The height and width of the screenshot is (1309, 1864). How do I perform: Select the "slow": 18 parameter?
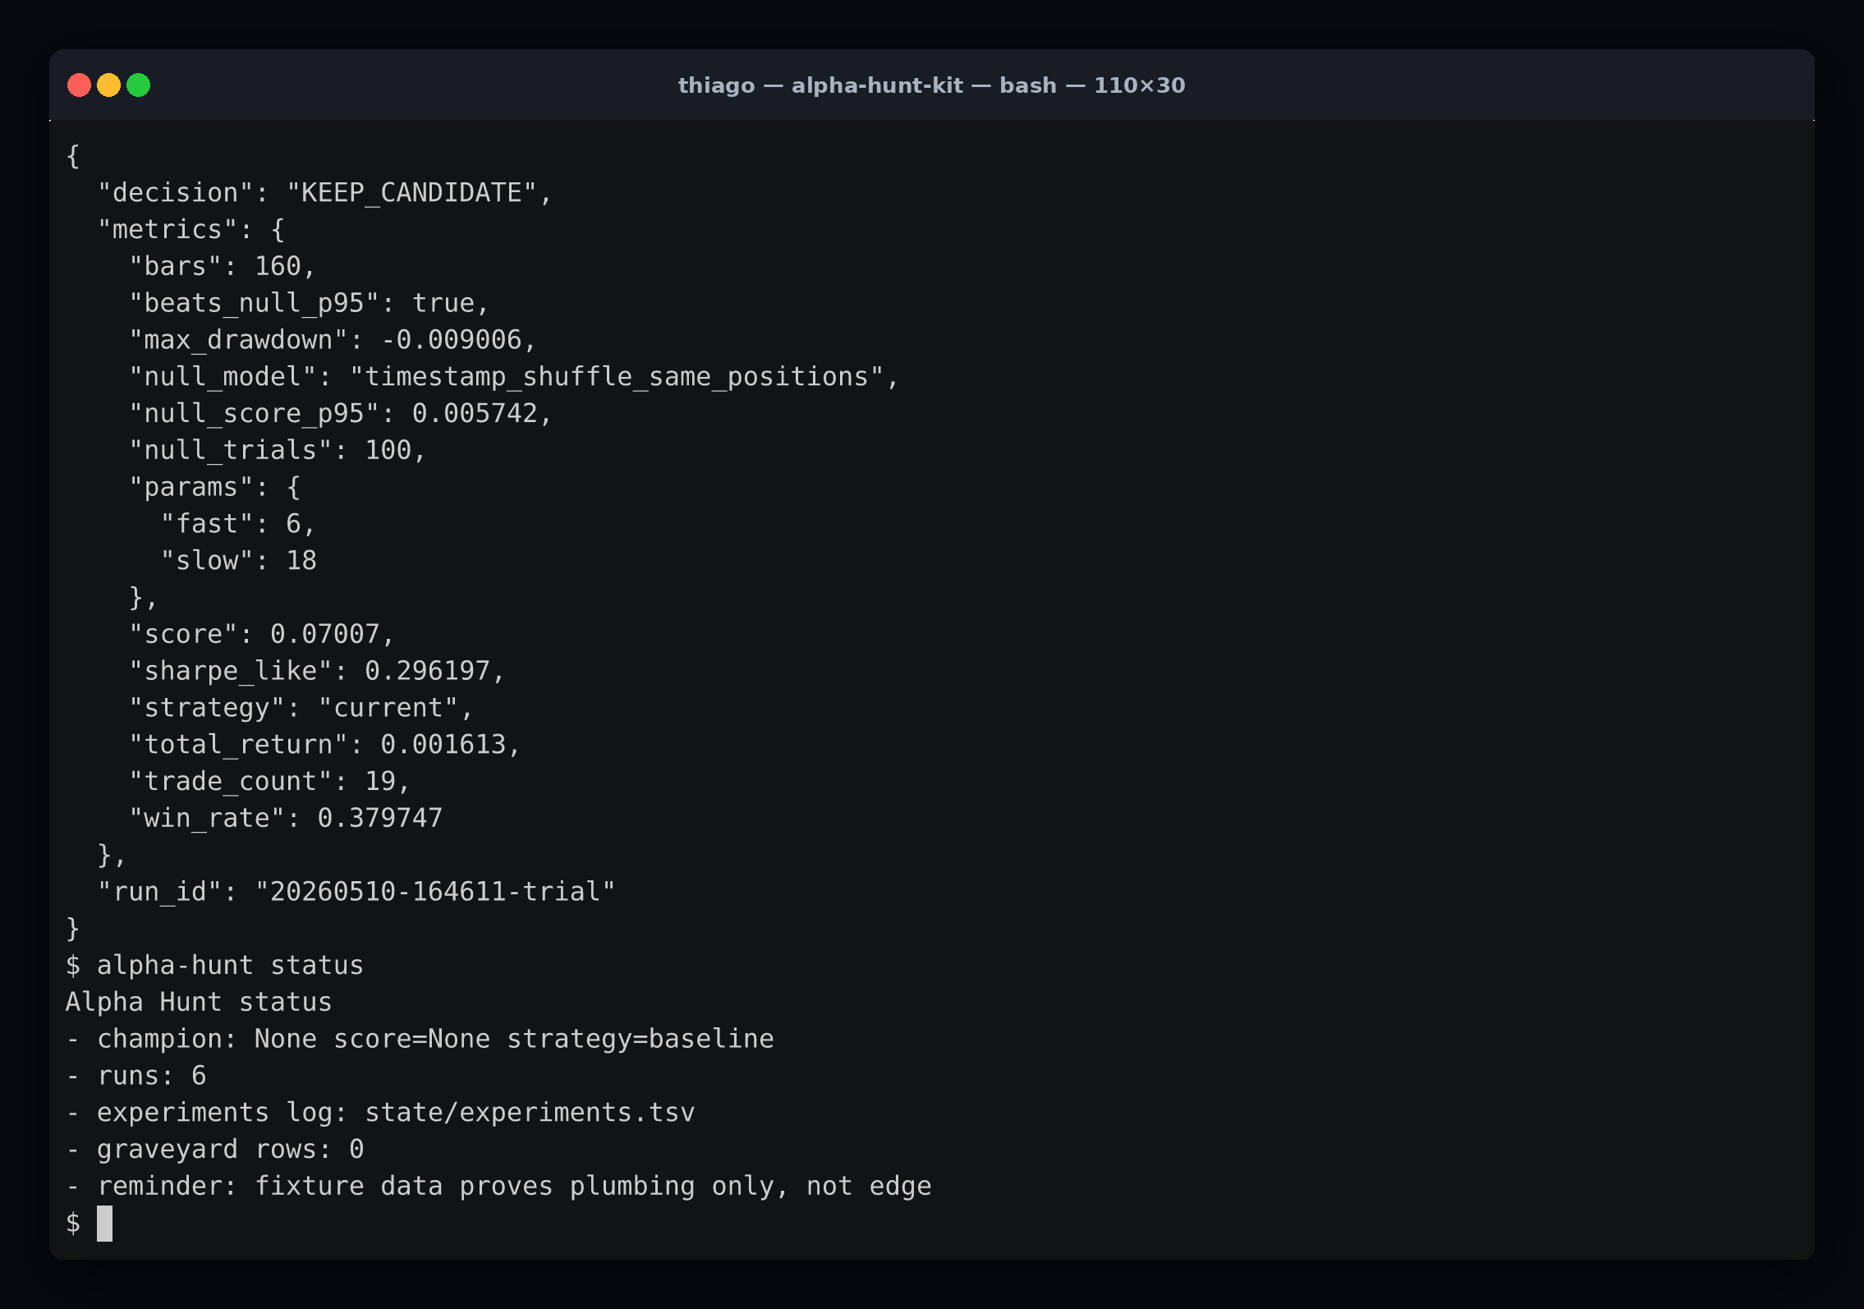(238, 561)
